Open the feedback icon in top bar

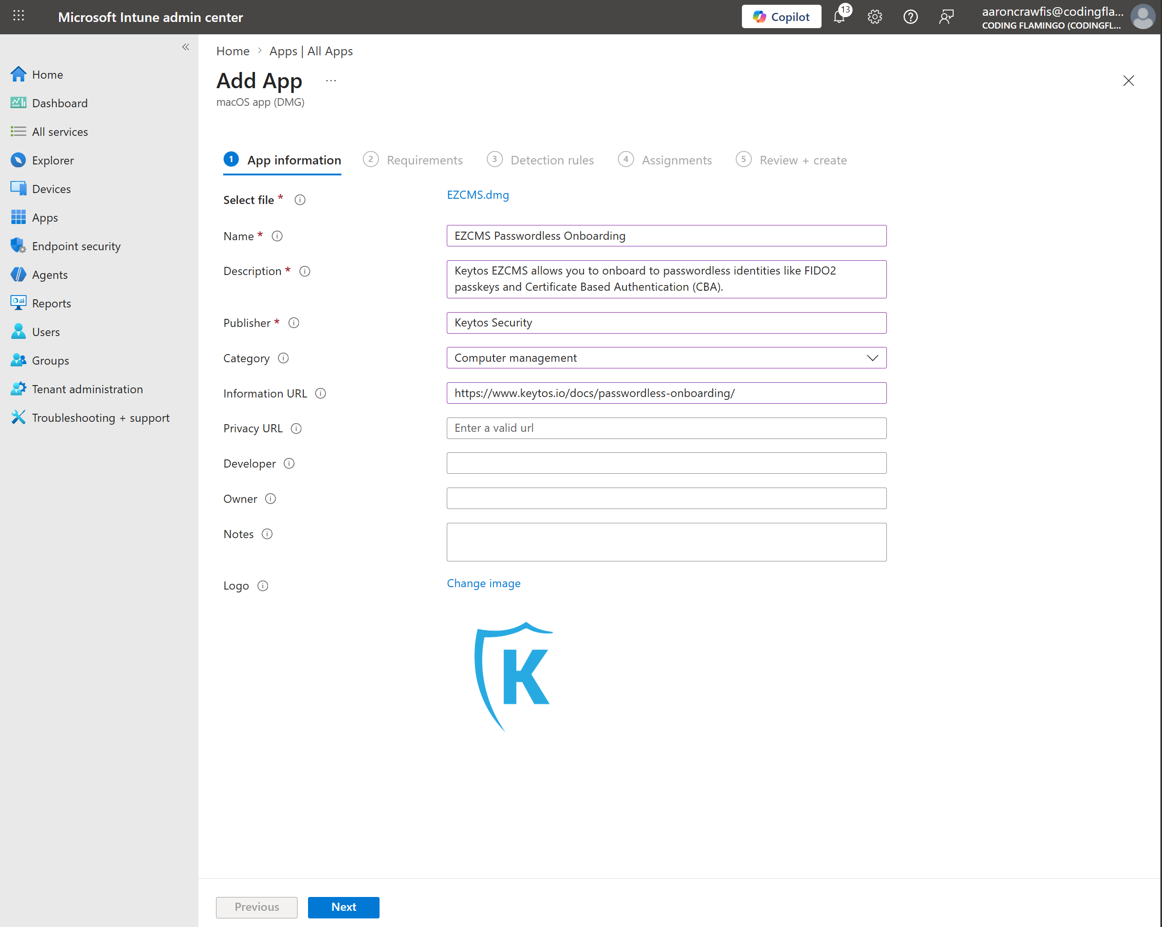946,17
